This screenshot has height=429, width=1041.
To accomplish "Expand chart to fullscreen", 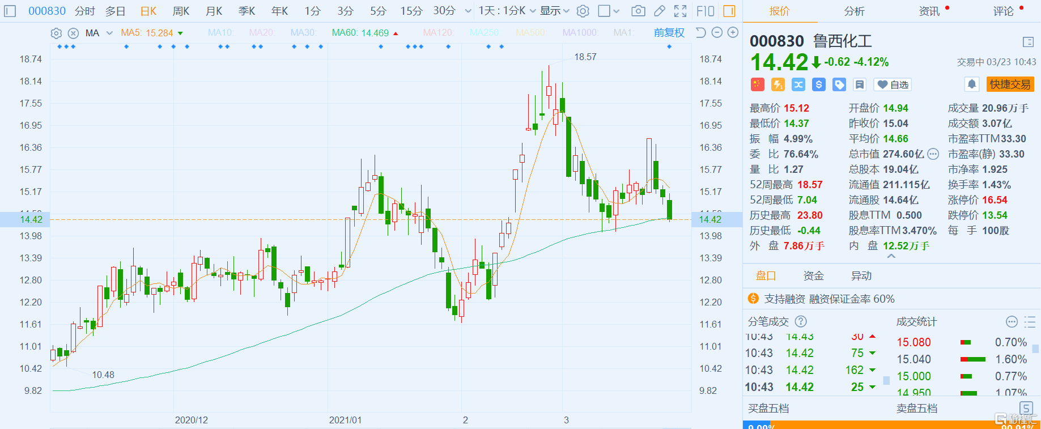I will (x=680, y=11).
